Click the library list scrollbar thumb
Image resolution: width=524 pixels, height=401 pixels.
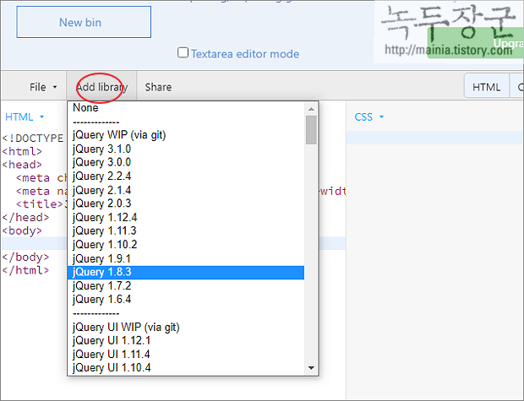(311, 130)
